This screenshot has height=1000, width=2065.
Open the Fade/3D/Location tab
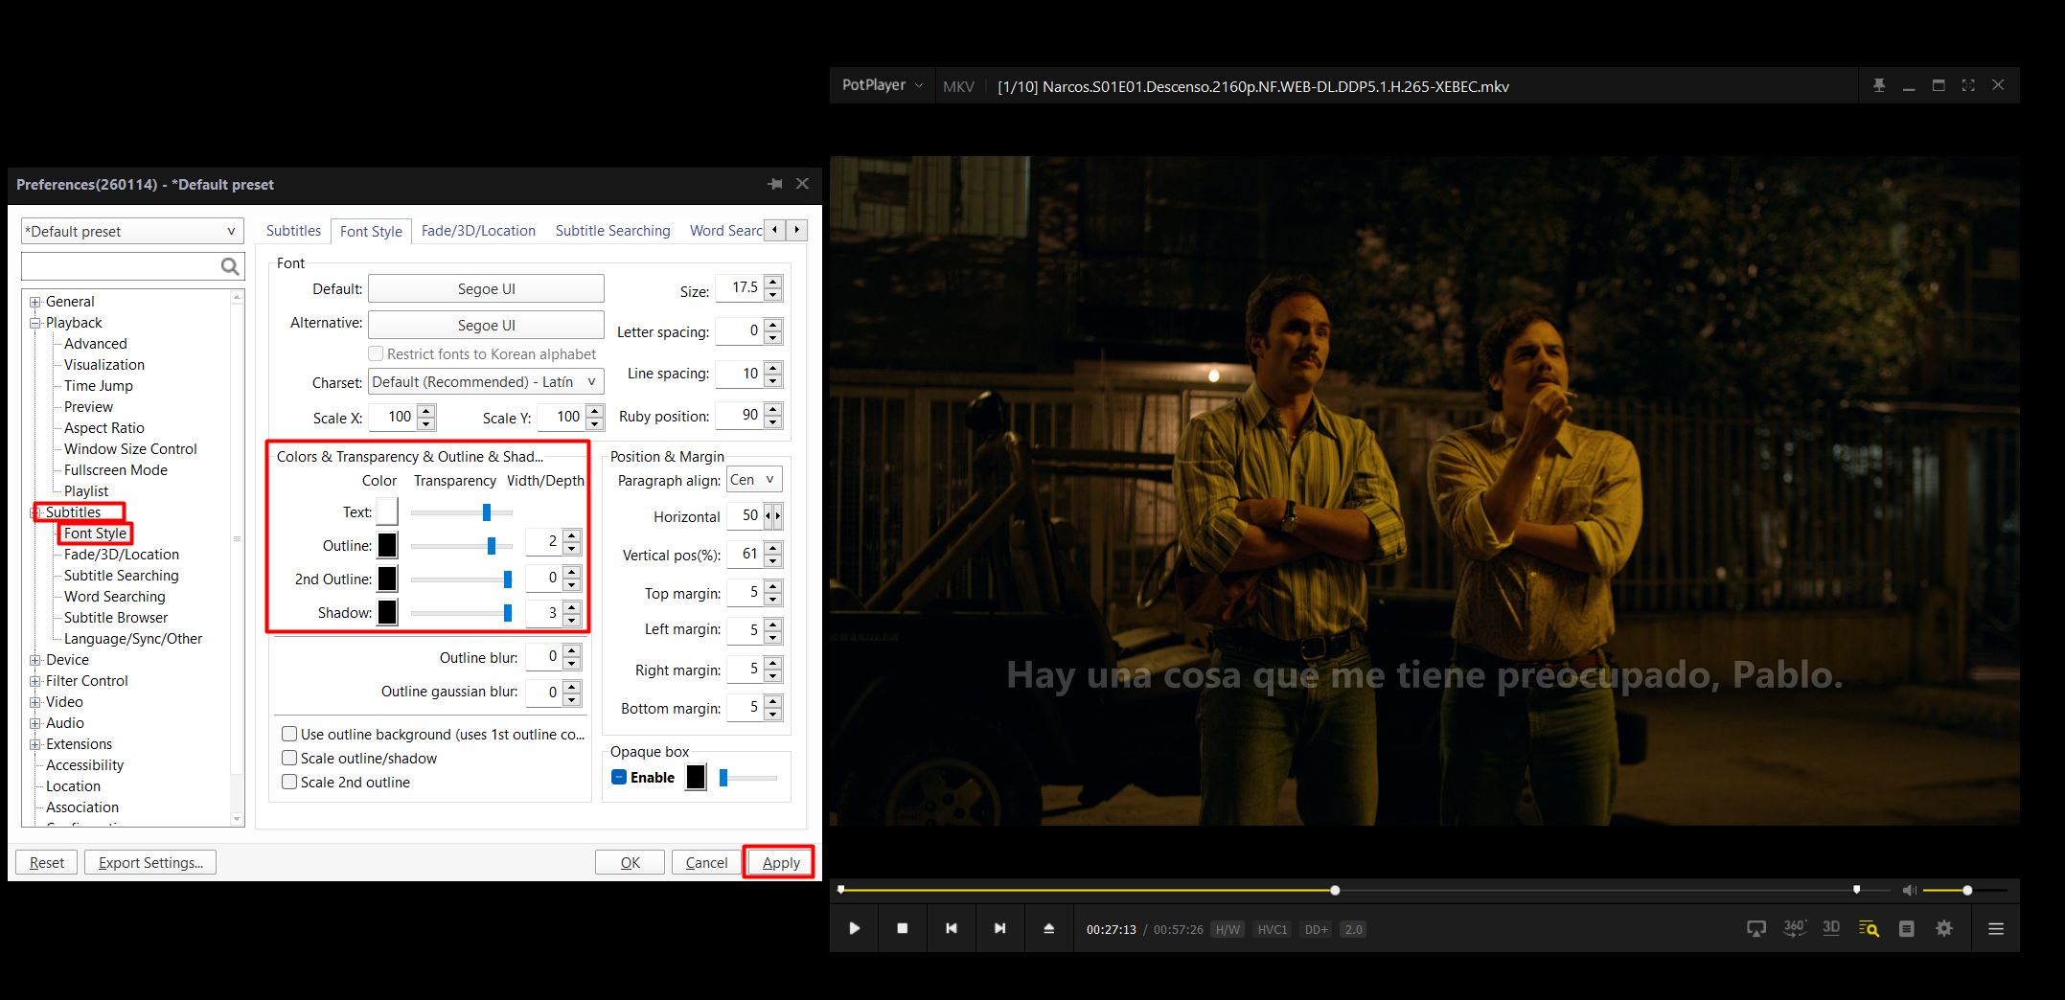(x=478, y=231)
